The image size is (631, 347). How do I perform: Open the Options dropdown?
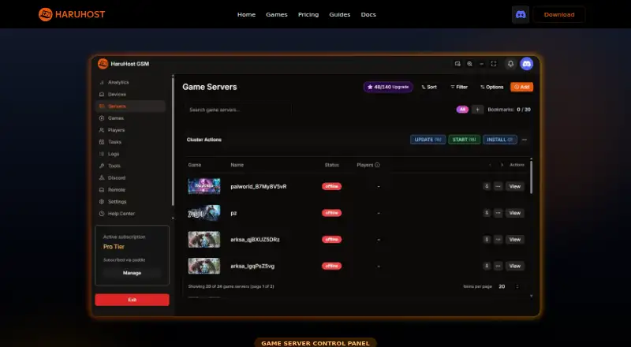click(491, 87)
